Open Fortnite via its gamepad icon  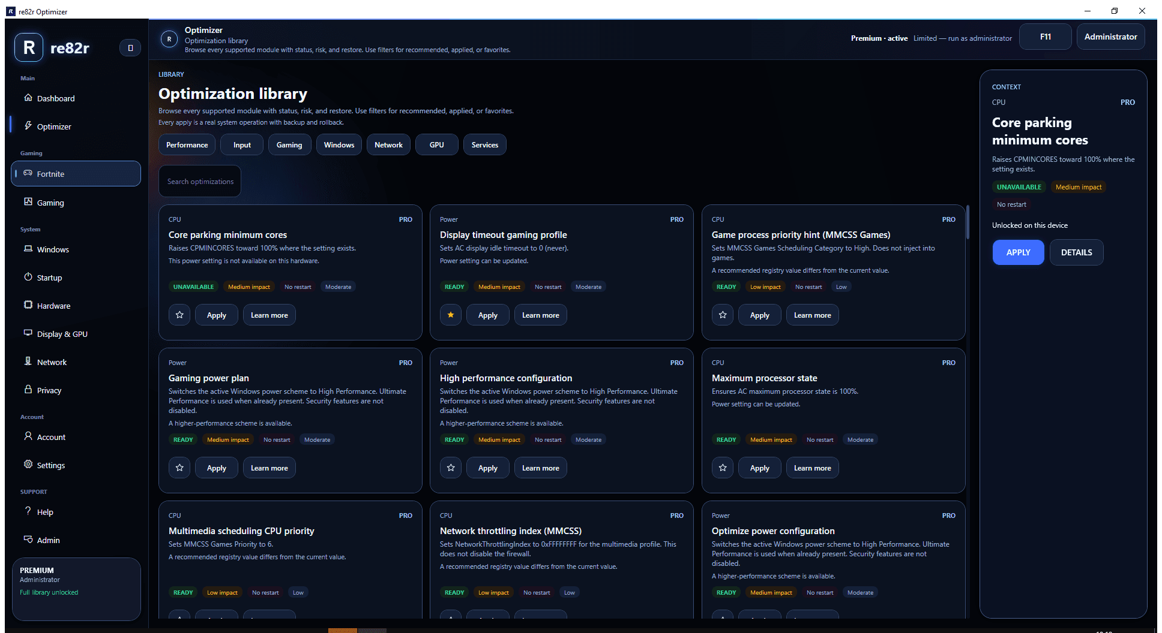(x=28, y=173)
